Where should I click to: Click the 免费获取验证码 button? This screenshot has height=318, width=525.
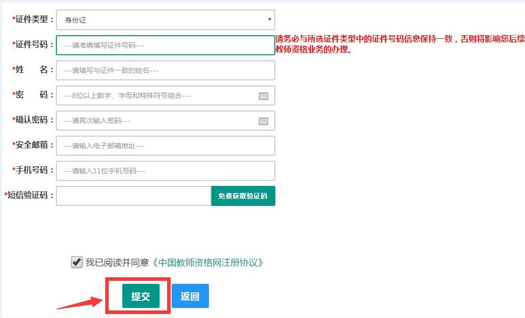pos(243,196)
